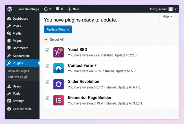Click the Contact Form 7 plugin title
This screenshot has height=124, width=184.
[x=82, y=65]
